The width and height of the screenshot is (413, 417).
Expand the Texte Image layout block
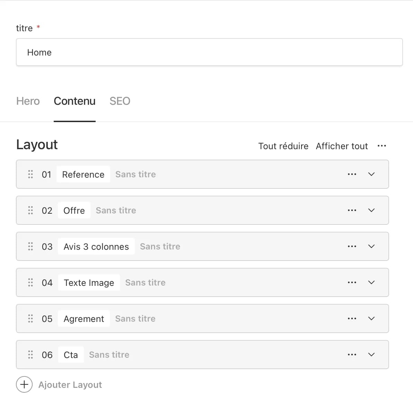tap(371, 282)
